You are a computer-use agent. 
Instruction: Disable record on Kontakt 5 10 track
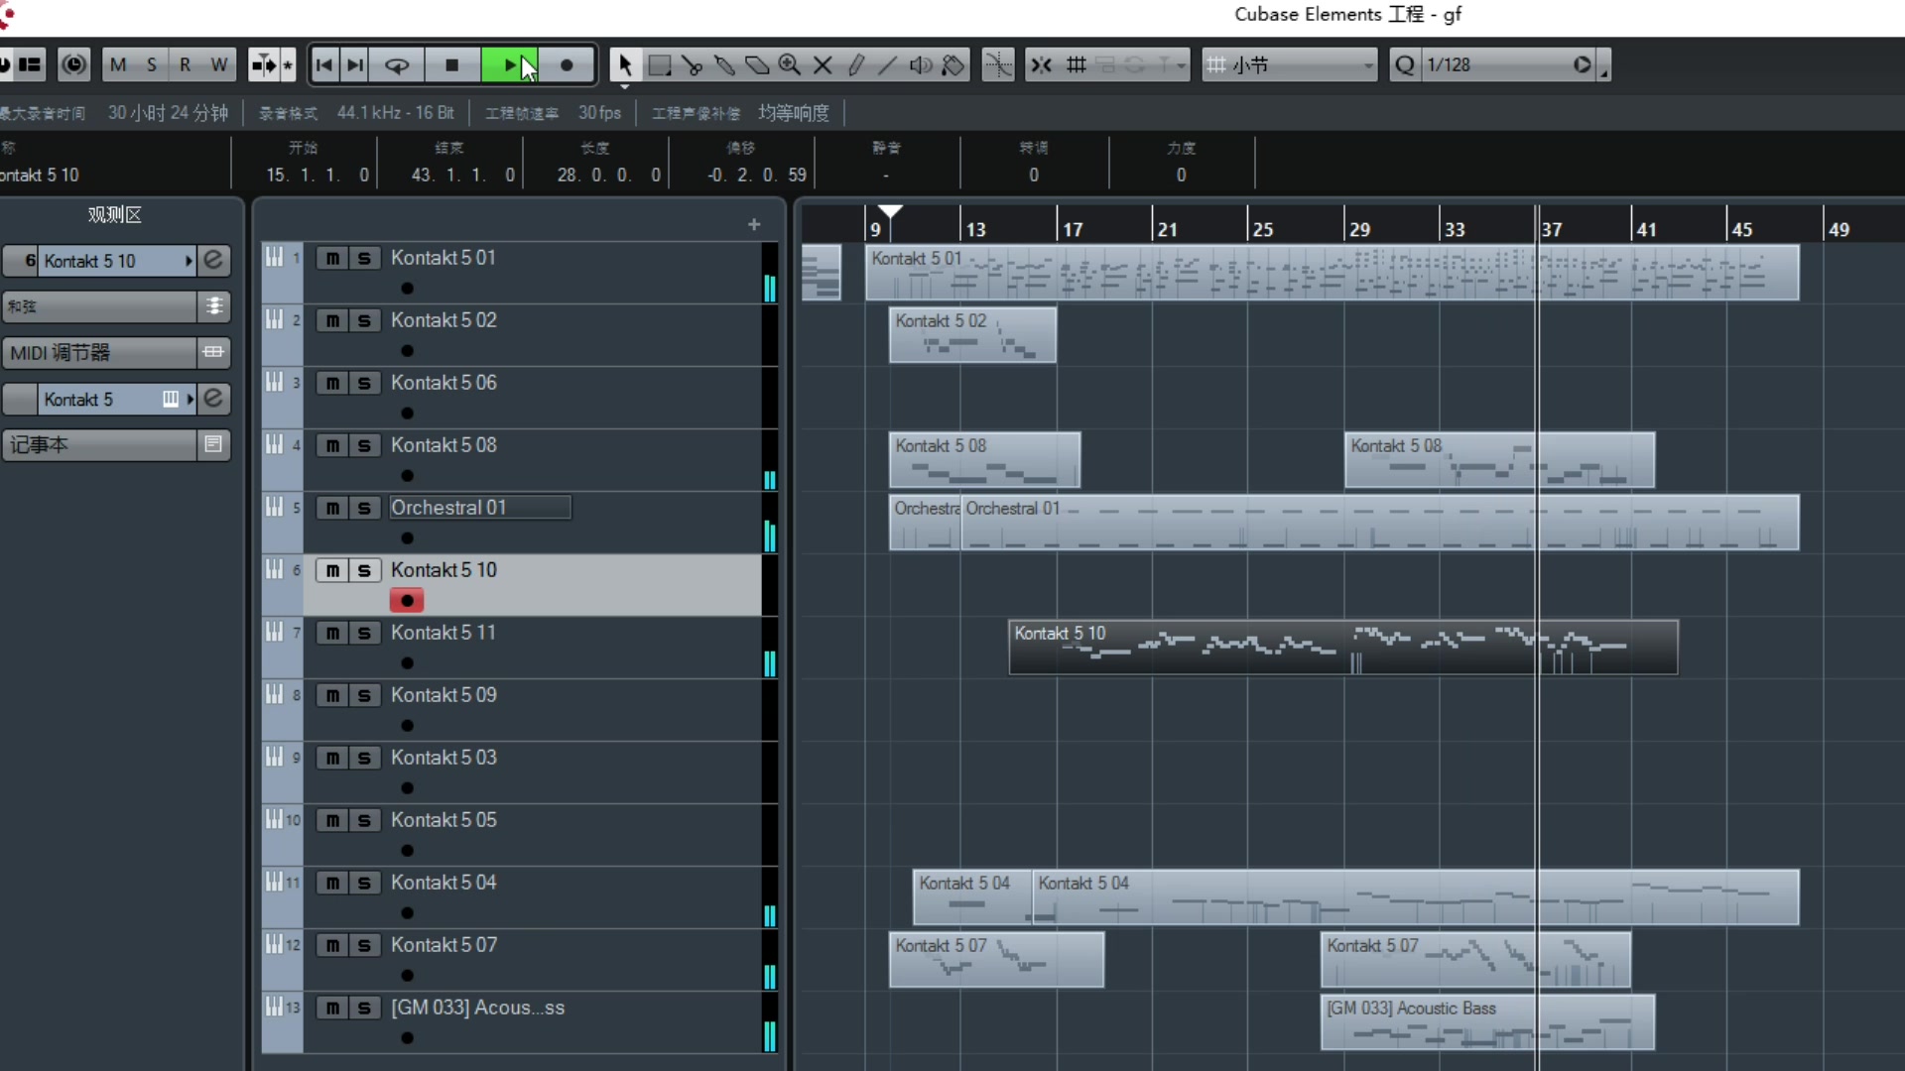407,601
